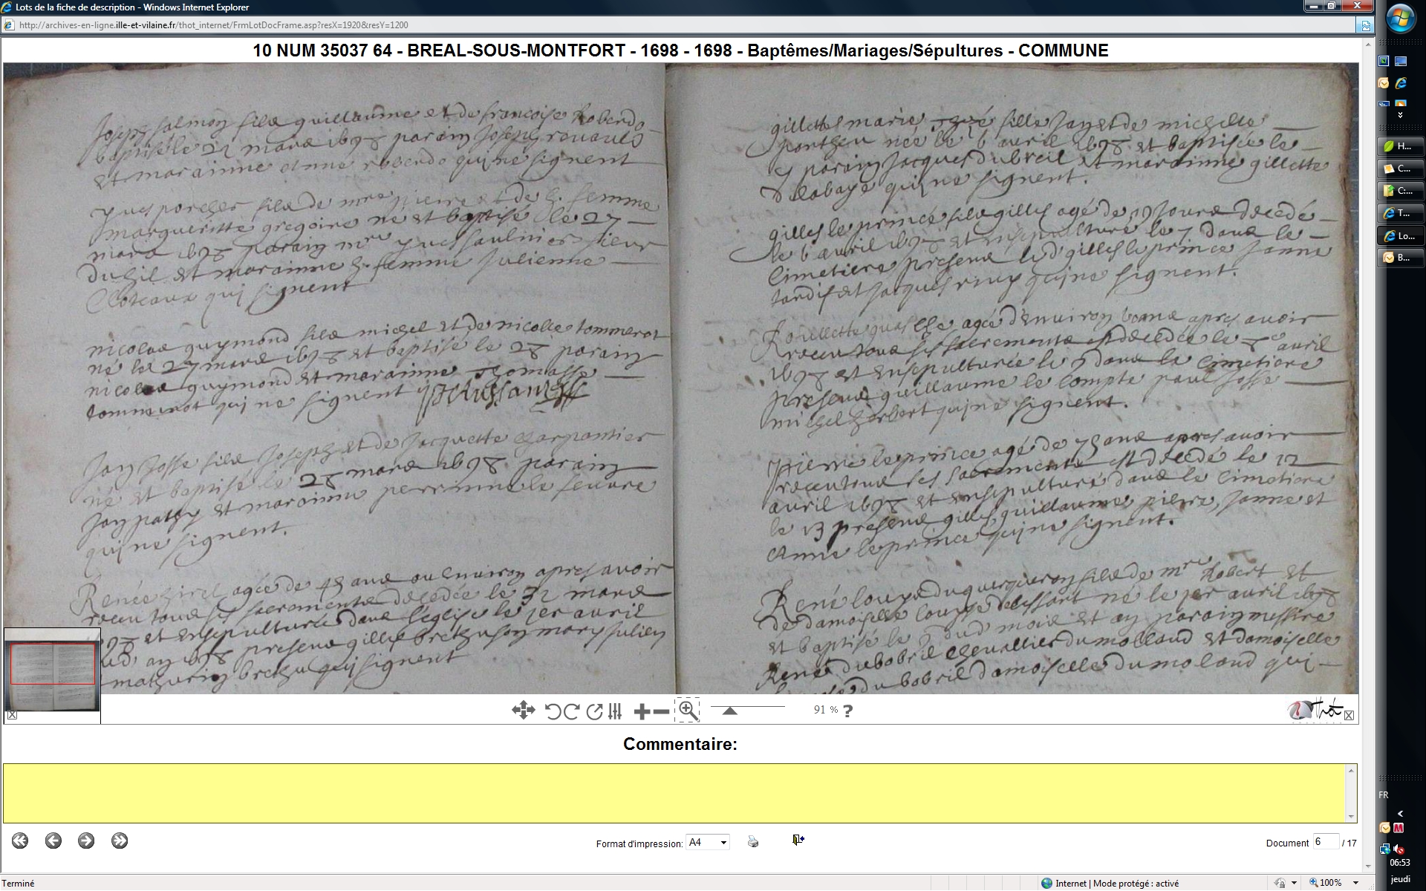
Task: Zoom in with the plus icon
Action: pos(642,711)
